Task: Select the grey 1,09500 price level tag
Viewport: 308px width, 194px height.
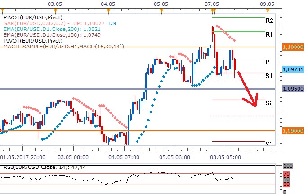Action: tap(293, 89)
